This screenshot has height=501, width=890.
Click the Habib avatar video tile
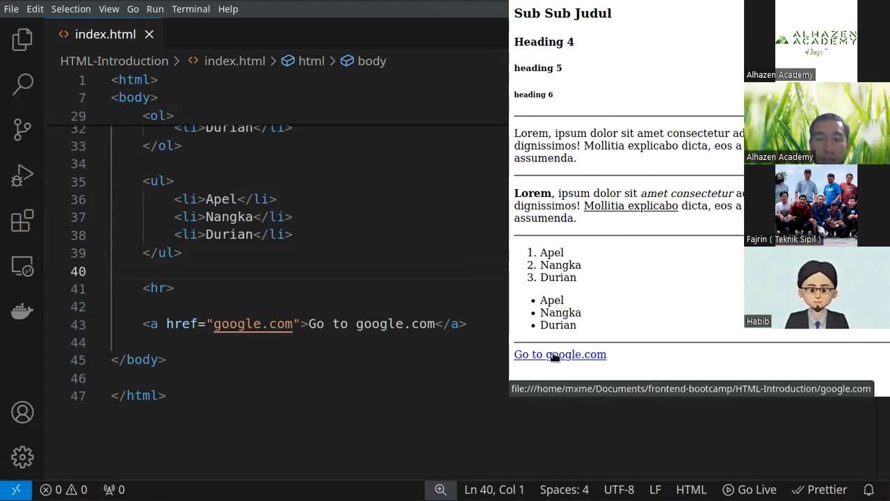pos(817,288)
